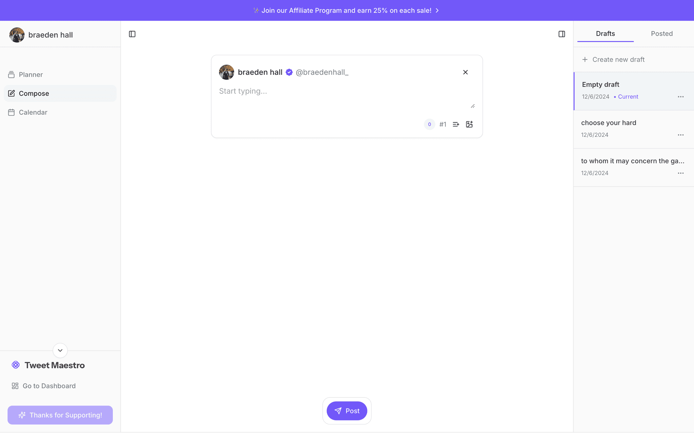694x434 pixels.
Task: Click the right panel split view icon
Action: pyautogui.click(x=562, y=34)
